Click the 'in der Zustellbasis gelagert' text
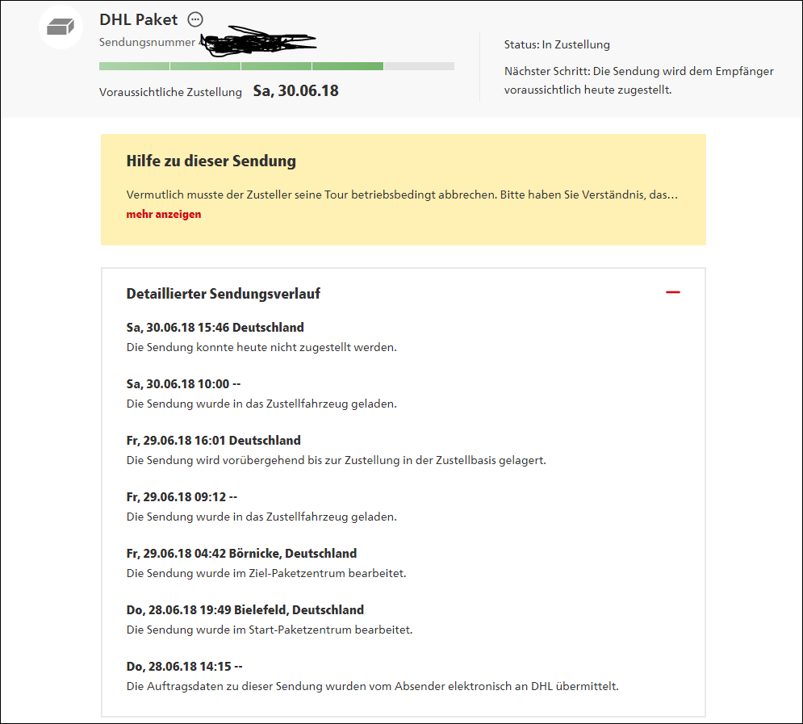 pos(475,460)
